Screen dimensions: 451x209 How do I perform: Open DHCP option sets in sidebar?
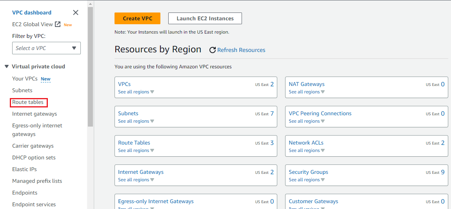coord(34,158)
